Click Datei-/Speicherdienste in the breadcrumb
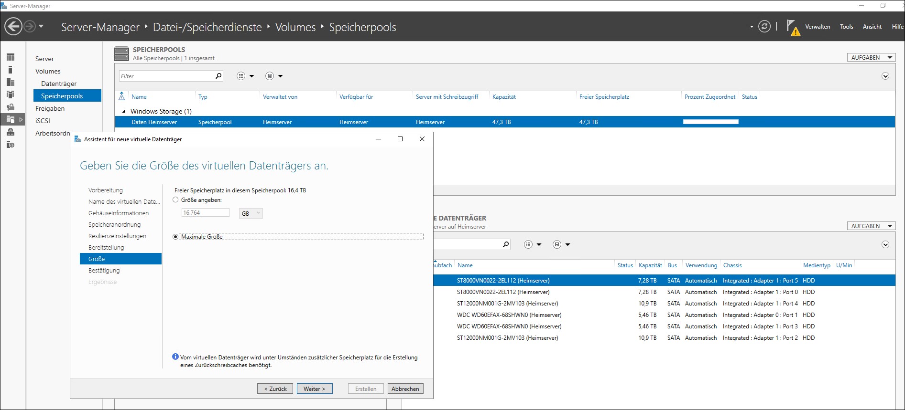 207,27
